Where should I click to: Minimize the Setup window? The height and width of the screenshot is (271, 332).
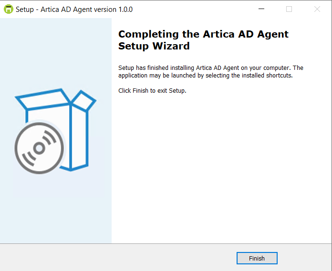tap(261, 9)
